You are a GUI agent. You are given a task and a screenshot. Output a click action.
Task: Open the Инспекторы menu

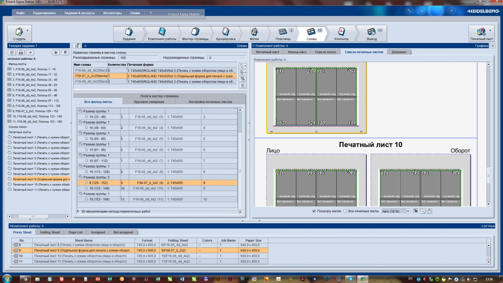tap(112, 13)
